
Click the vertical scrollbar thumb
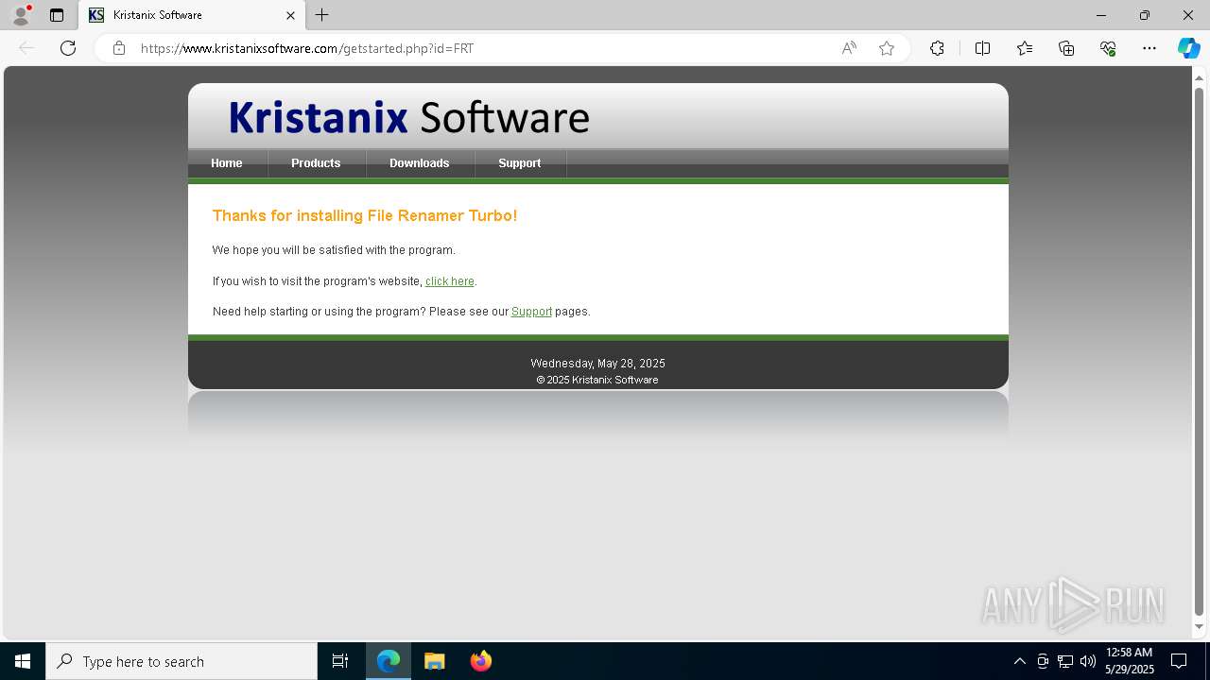[1200, 351]
